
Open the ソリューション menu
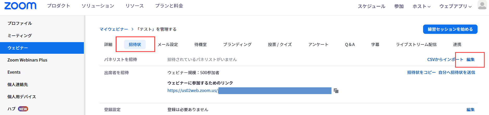click(98, 6)
